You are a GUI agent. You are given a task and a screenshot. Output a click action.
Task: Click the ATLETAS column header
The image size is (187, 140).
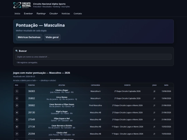[x=62, y=85]
